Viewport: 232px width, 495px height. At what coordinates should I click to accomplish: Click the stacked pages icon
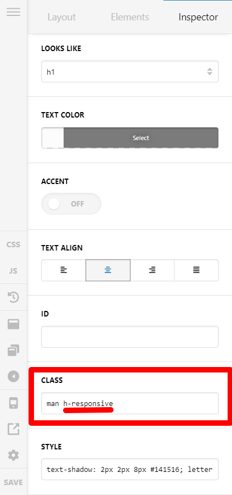click(x=13, y=350)
